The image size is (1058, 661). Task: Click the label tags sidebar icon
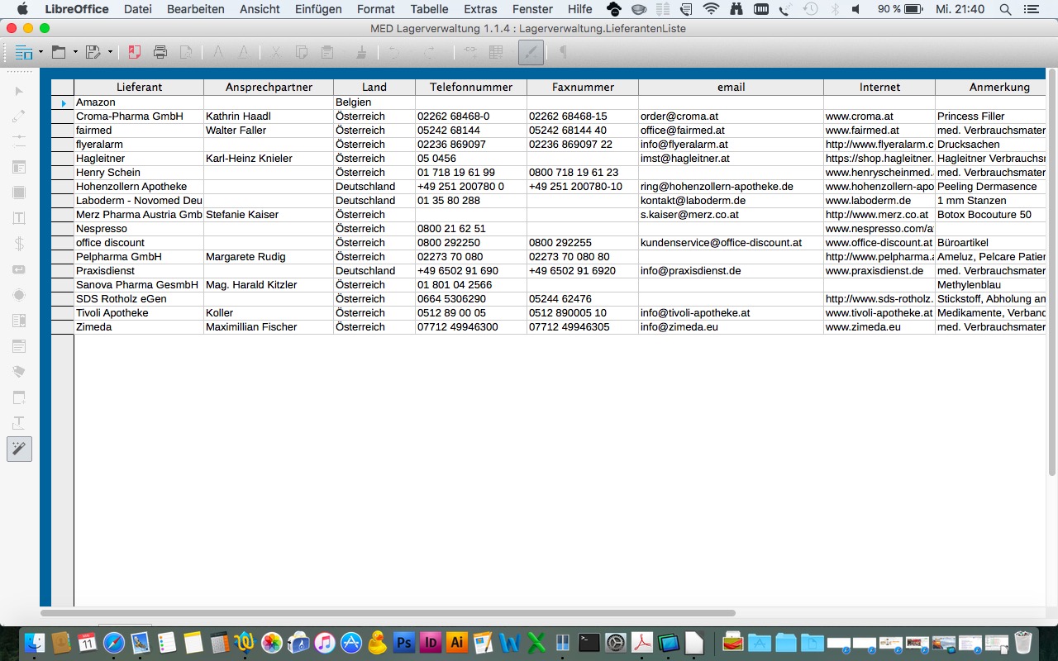(19, 372)
